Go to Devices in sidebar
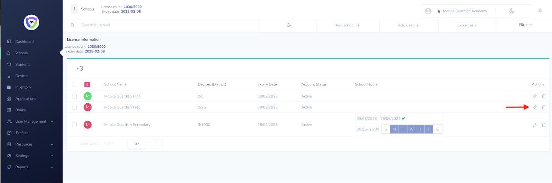Image resolution: width=552 pixels, height=183 pixels. coord(22,76)
